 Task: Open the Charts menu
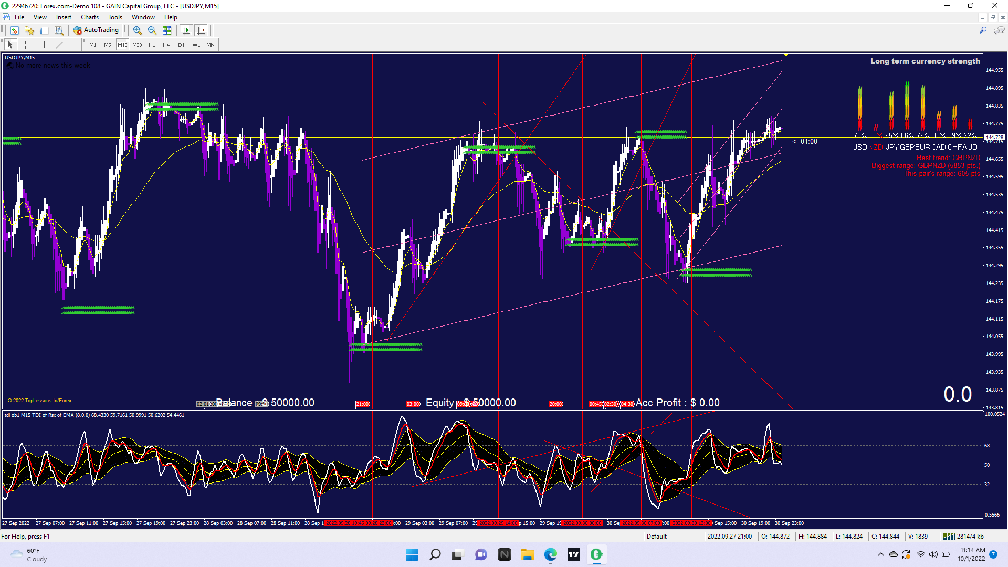[89, 17]
